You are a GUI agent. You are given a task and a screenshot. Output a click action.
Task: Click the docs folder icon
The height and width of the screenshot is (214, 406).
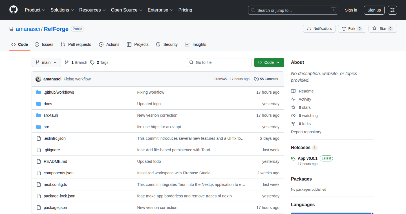pos(39,104)
